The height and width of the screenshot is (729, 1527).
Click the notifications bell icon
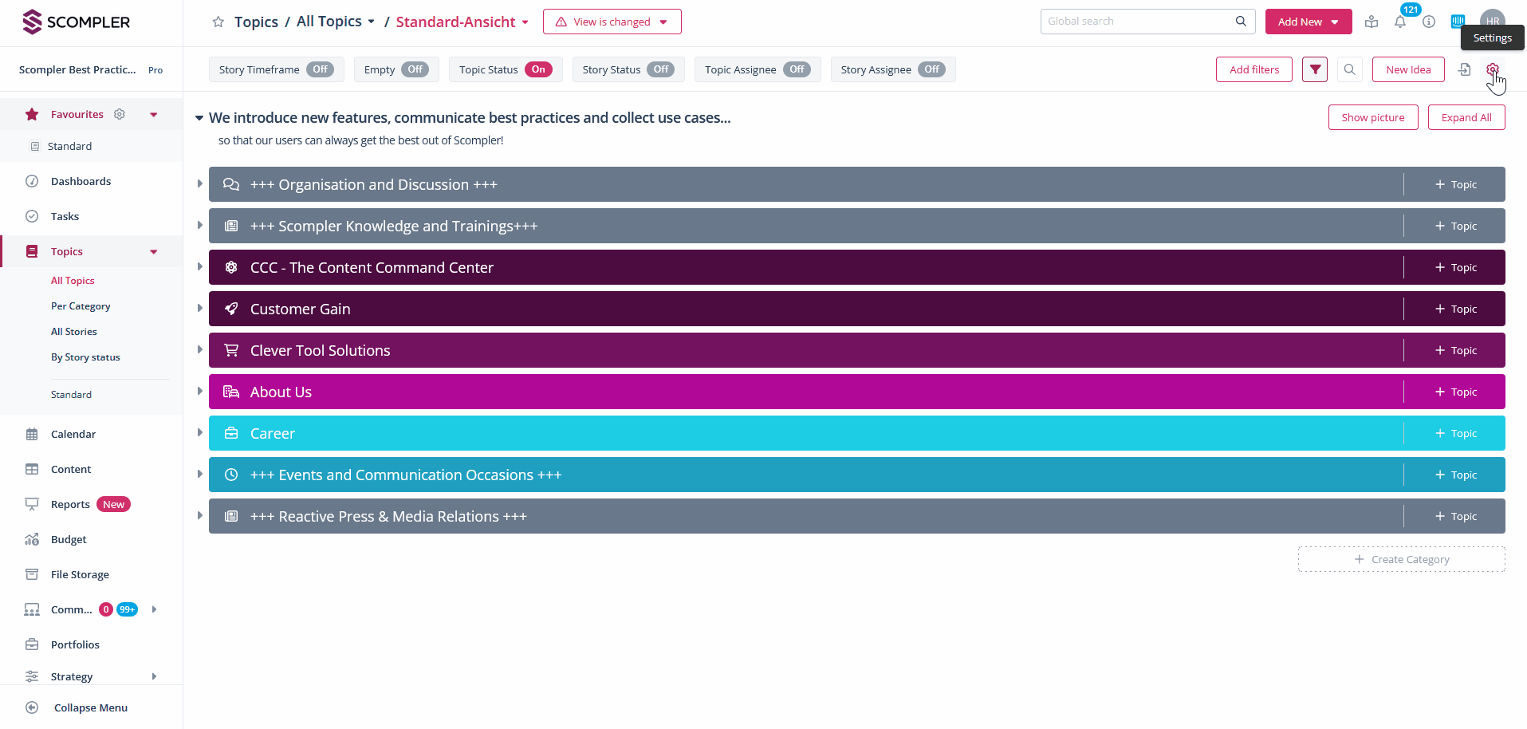(x=1400, y=22)
